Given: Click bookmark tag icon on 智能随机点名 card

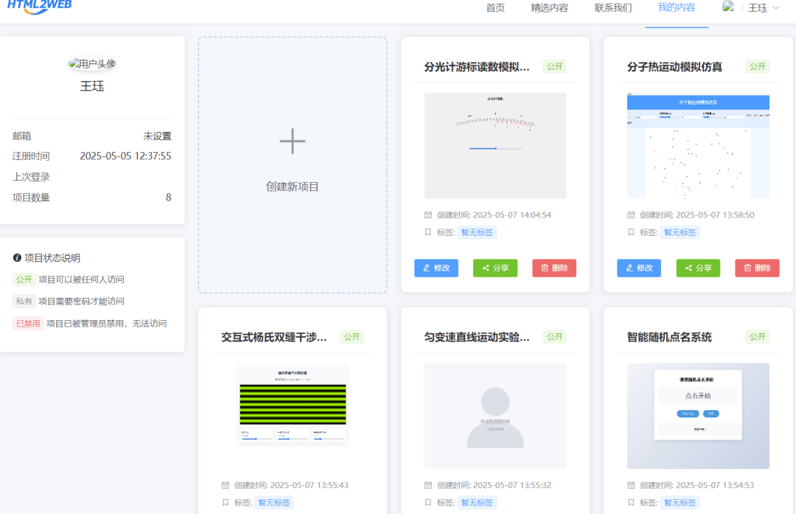Looking at the screenshot, I should pos(631,502).
